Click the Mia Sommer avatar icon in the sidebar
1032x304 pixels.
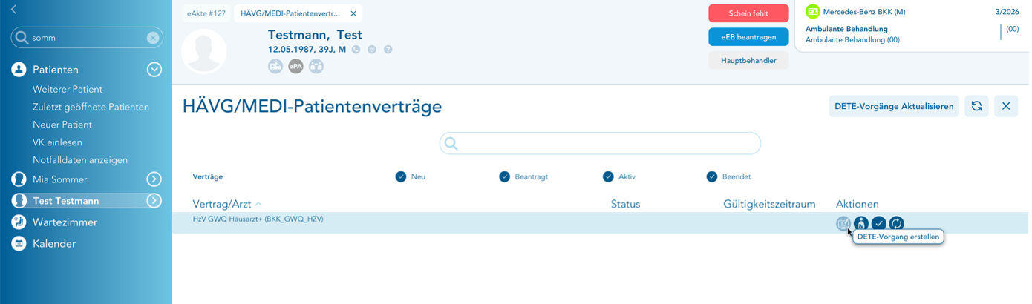tap(19, 179)
